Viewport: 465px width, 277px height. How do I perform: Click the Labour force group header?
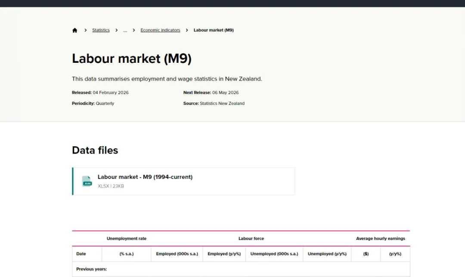coord(251,238)
